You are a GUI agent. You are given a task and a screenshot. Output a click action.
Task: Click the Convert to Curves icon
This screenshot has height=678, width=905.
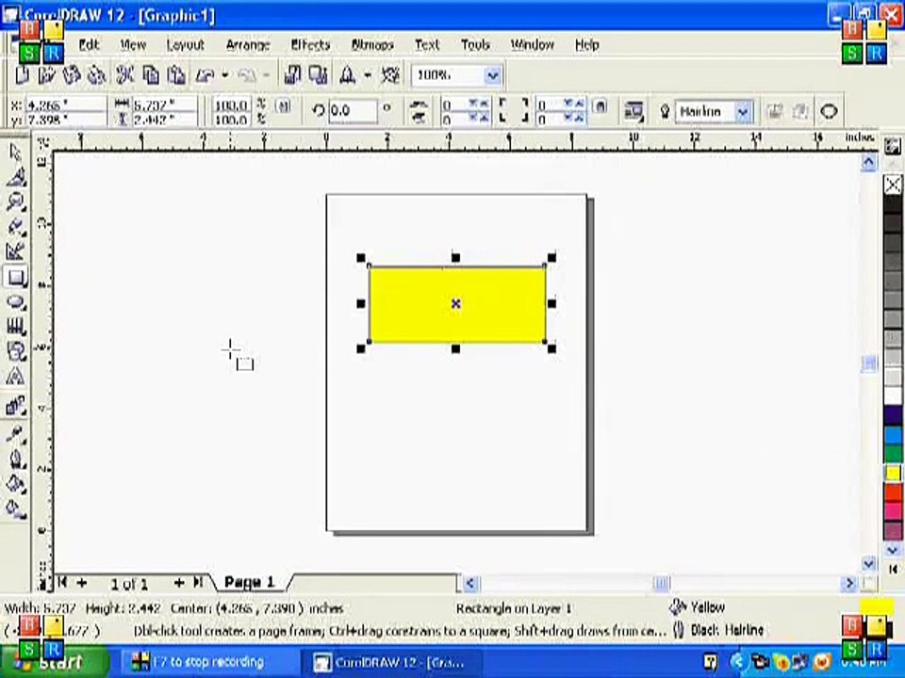829,111
